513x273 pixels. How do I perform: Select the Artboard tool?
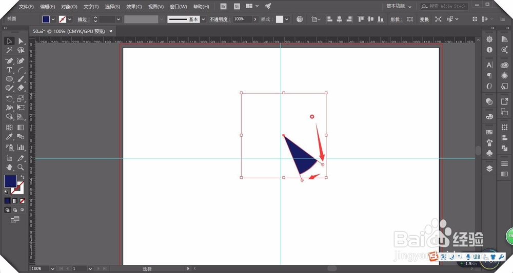click(x=9, y=158)
